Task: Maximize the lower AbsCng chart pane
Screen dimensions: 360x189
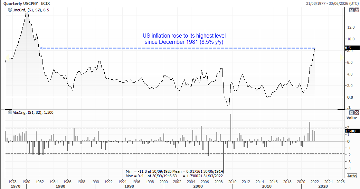Action: (351, 112)
